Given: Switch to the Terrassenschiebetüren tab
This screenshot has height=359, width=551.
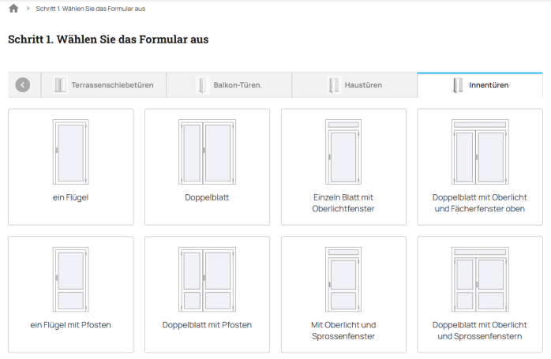Looking at the screenshot, I should coord(103,85).
